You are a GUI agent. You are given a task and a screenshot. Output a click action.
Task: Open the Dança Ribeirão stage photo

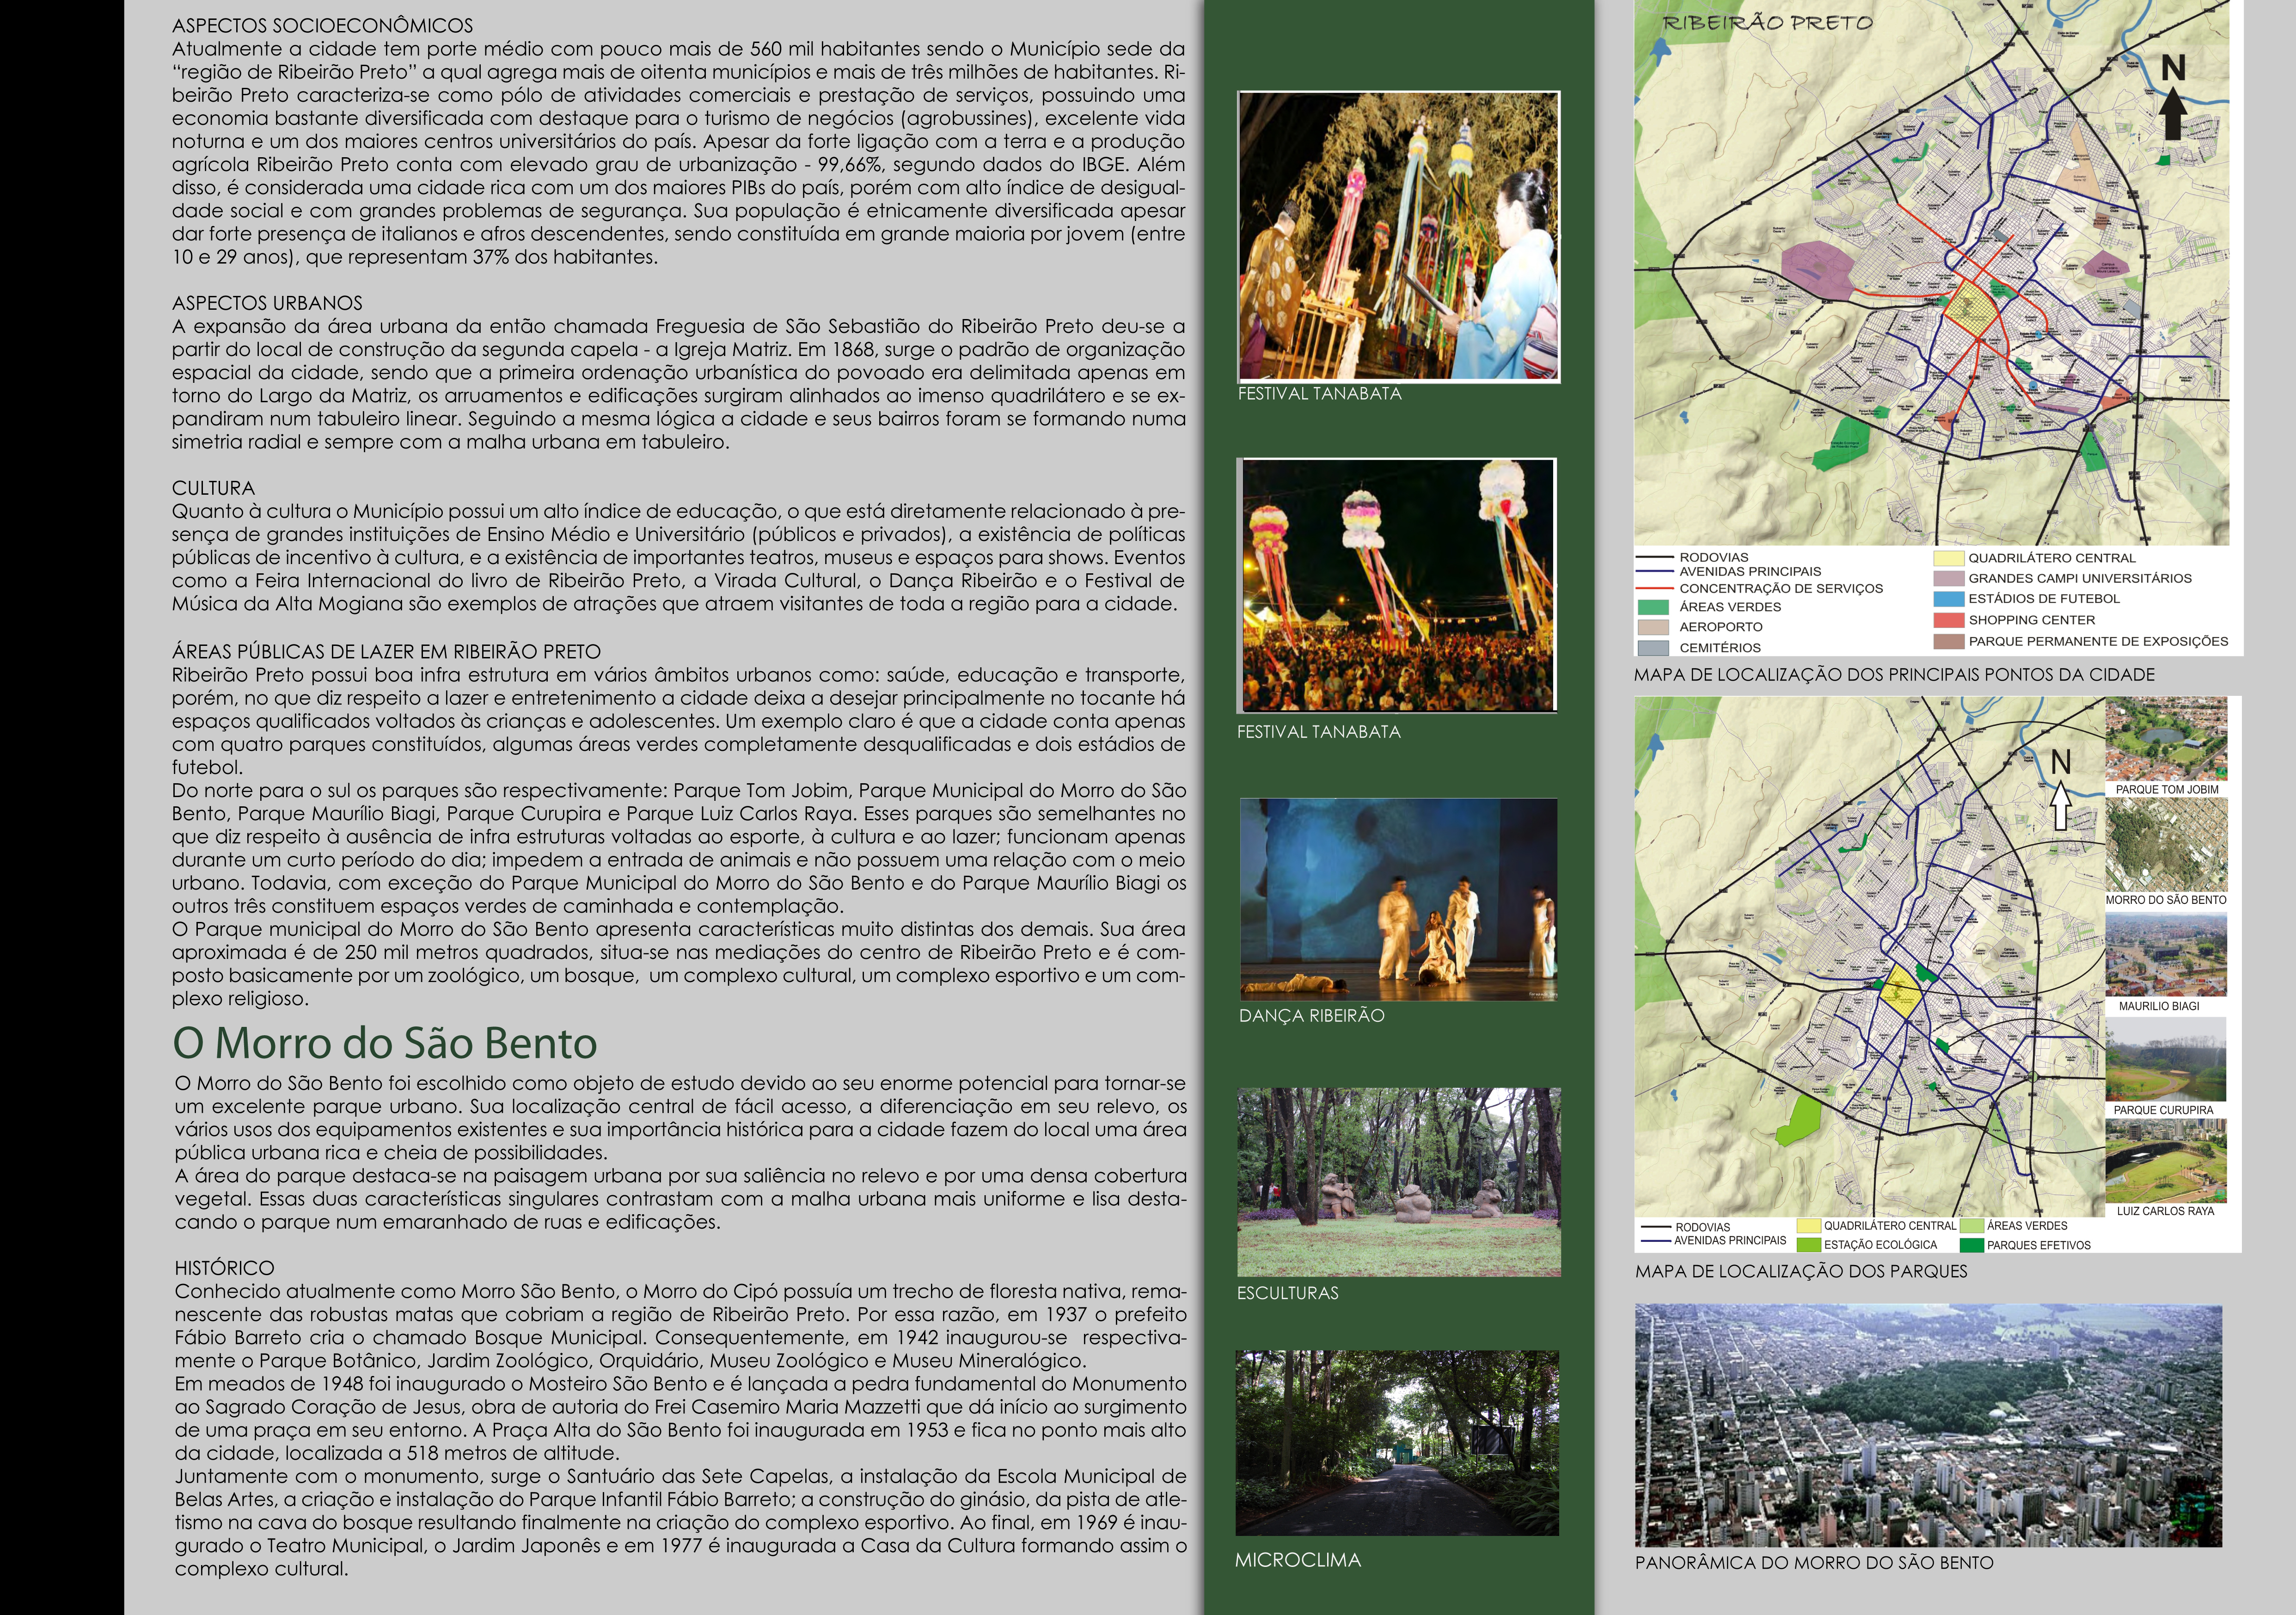tap(1398, 899)
